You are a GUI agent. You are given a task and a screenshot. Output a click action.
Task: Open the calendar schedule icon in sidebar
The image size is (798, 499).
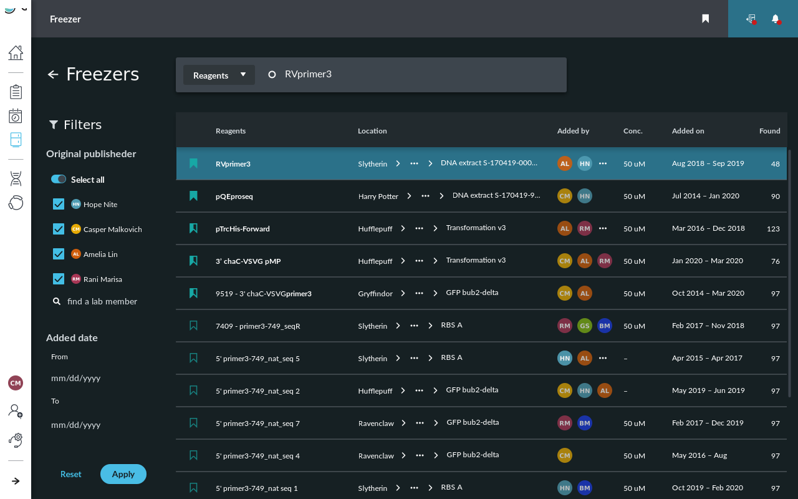point(16,116)
